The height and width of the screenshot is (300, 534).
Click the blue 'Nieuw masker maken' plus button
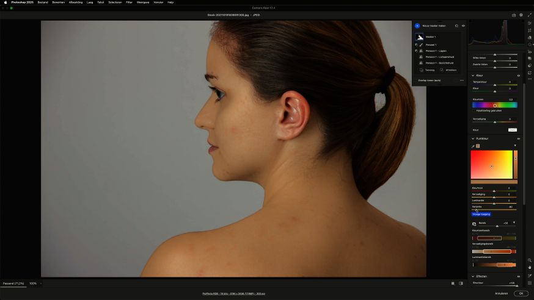tap(417, 26)
